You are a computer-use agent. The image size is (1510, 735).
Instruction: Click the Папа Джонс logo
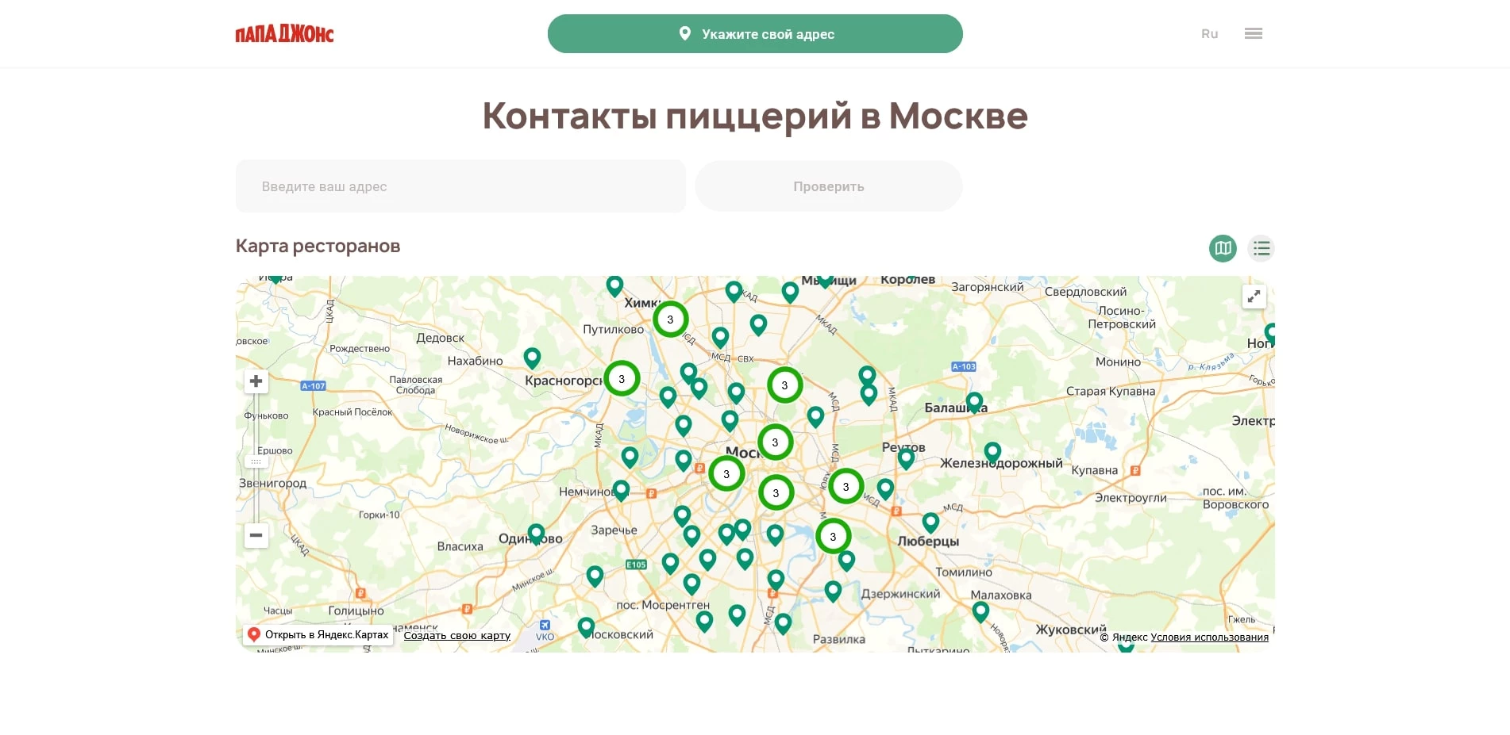click(283, 33)
